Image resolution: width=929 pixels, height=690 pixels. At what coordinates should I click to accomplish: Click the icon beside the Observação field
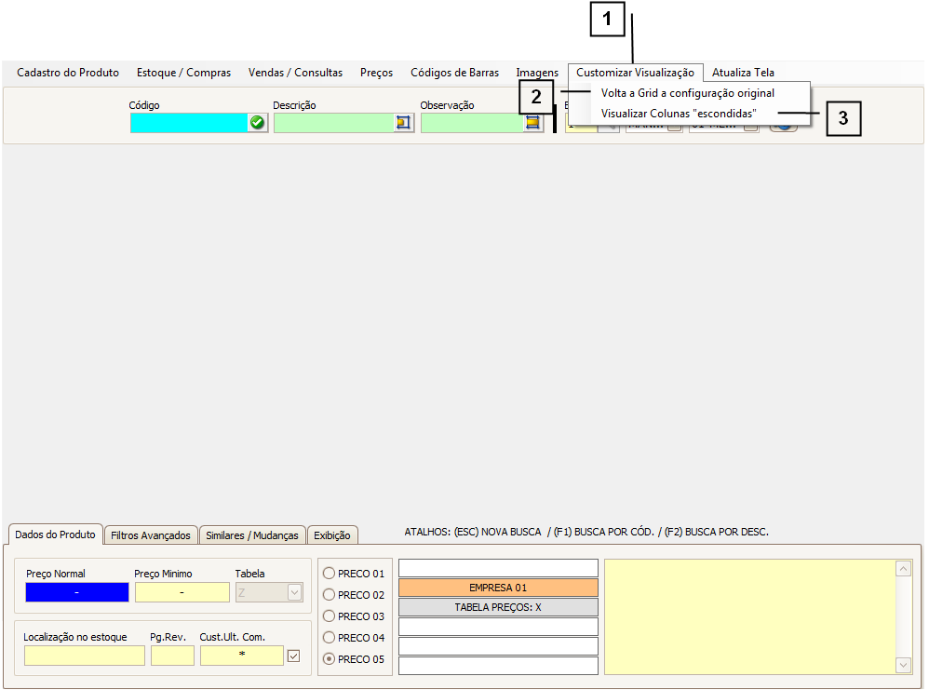coord(532,122)
